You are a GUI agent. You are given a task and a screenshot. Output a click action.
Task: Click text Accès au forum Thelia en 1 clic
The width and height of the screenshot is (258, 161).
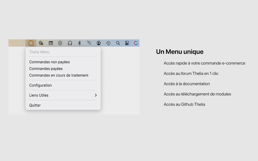pos(191,73)
